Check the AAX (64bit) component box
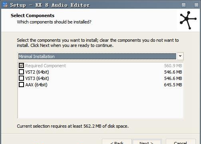This screenshot has width=201, height=144. (21, 85)
